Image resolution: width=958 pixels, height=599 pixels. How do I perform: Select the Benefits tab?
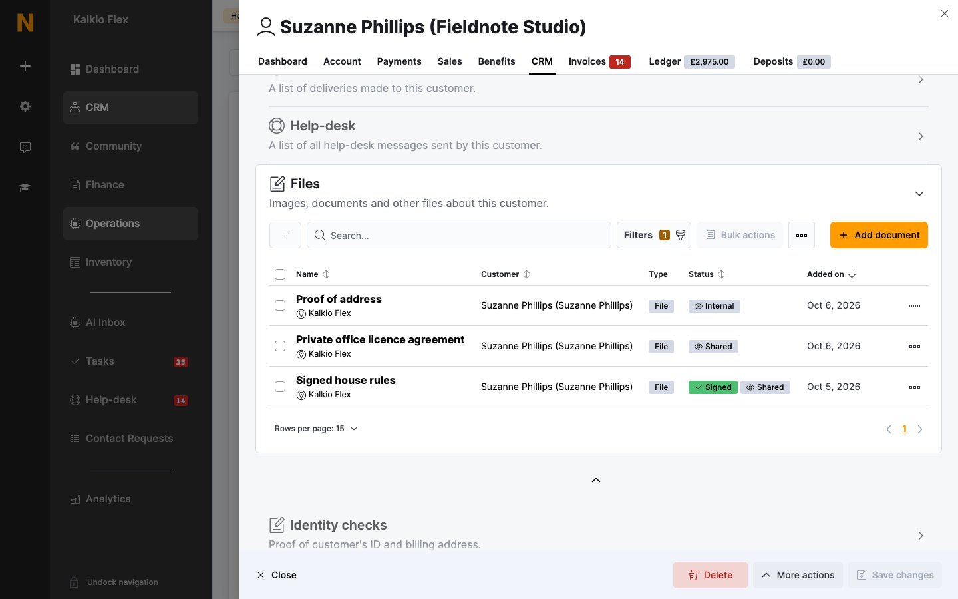tap(496, 61)
